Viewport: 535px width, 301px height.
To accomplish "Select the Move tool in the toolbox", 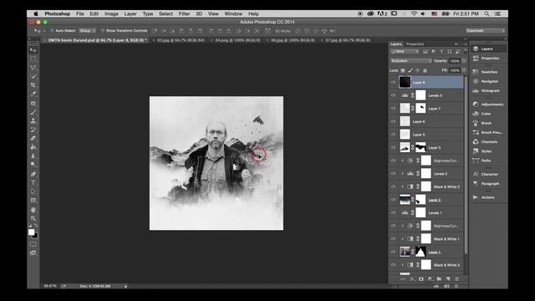I will click(x=33, y=50).
